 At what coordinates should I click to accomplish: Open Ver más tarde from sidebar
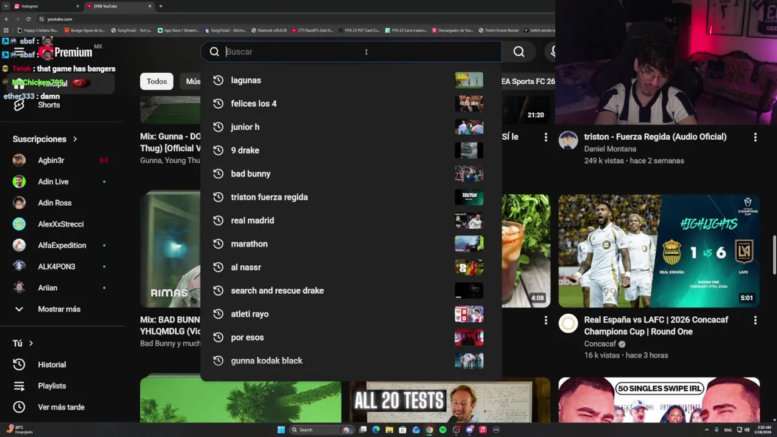point(61,407)
